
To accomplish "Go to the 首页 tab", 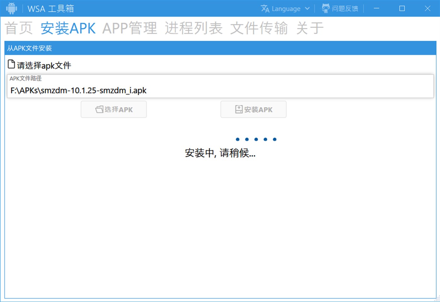I will (x=19, y=28).
